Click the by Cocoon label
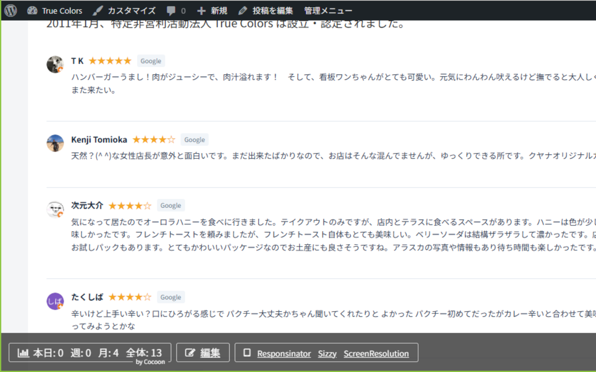Viewport: 596px width, 372px height. pyautogui.click(x=150, y=362)
